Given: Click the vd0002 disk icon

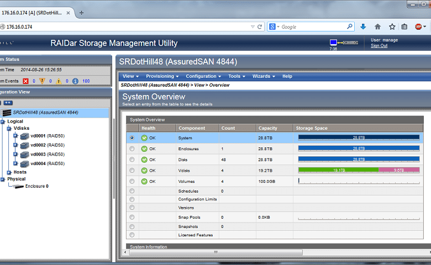Looking at the screenshot, I should (x=24, y=145).
